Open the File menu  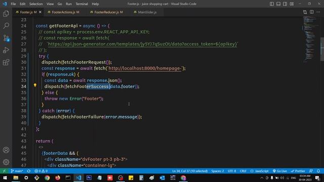click(x=13, y=4)
